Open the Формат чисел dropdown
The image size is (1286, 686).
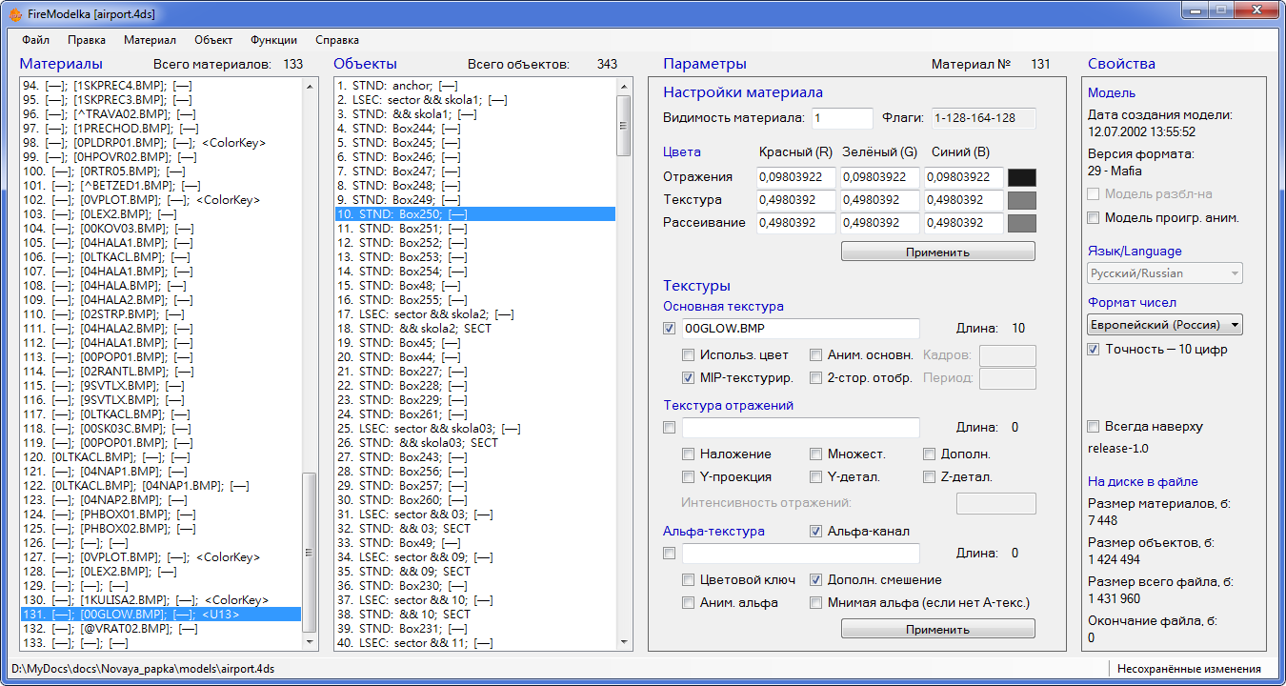[x=1165, y=325]
